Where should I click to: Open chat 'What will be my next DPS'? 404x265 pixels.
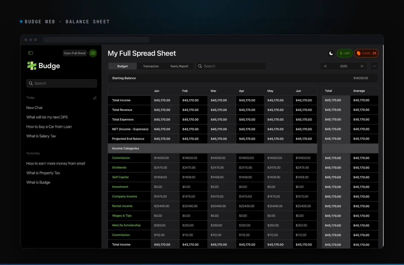pyautogui.click(x=47, y=117)
